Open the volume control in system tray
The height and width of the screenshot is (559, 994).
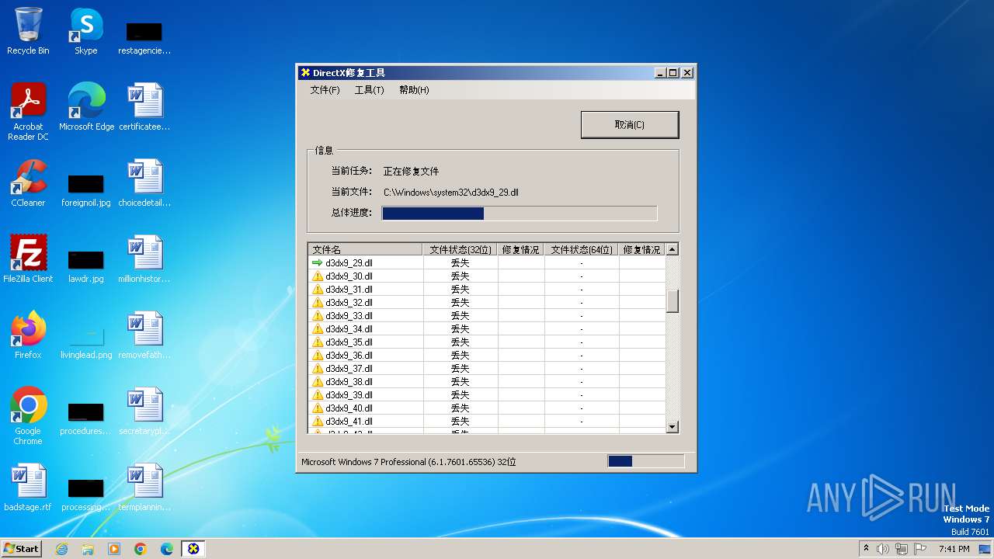tap(883, 549)
